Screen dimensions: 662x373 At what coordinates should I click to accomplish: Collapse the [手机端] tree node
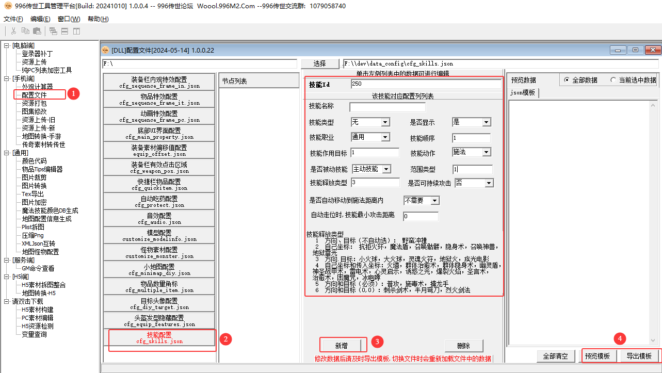[x=7, y=78]
